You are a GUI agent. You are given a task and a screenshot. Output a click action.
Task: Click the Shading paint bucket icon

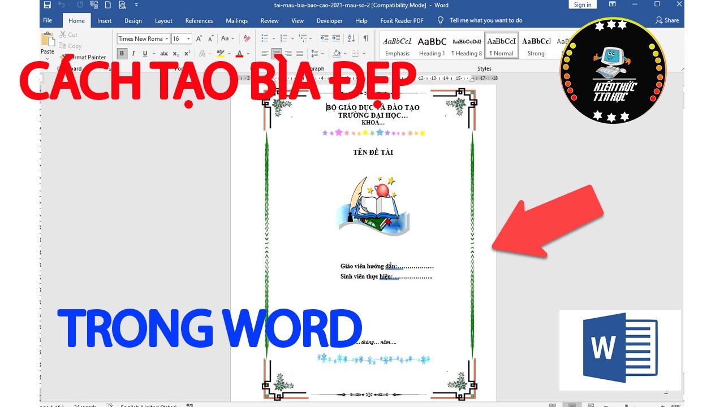pyautogui.click(x=337, y=54)
